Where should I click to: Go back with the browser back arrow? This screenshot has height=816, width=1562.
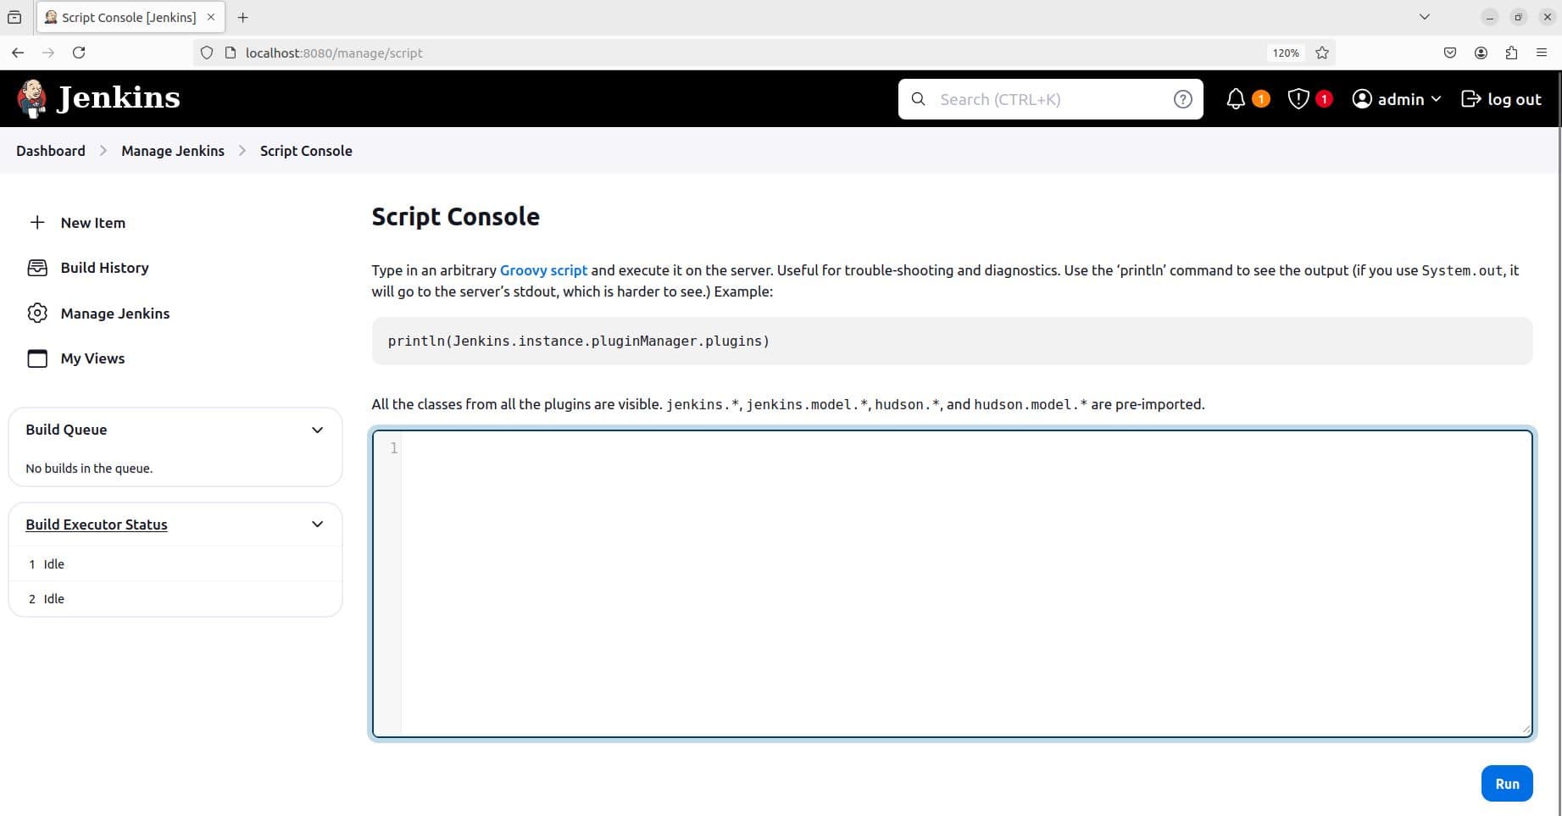coord(18,53)
